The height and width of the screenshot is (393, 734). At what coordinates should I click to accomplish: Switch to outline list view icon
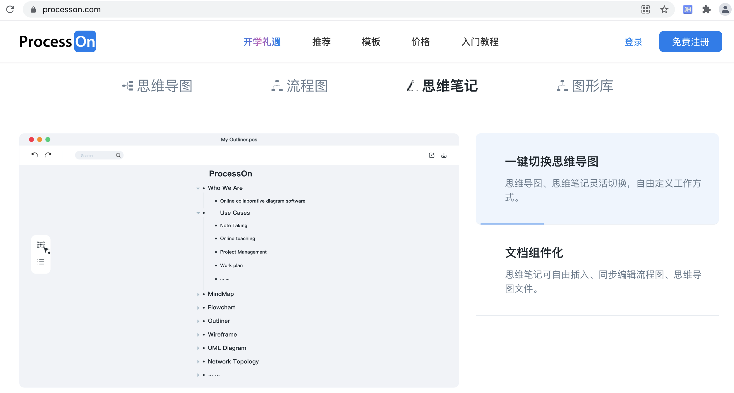[x=41, y=262]
